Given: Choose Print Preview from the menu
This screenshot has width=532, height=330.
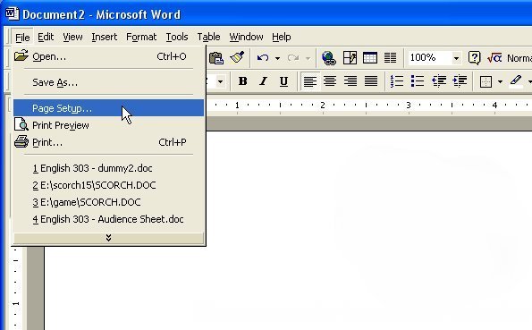Looking at the screenshot, I should 108,125.
